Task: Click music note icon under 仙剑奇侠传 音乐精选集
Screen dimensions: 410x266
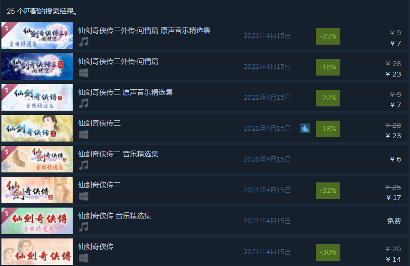Action: [x=84, y=227]
